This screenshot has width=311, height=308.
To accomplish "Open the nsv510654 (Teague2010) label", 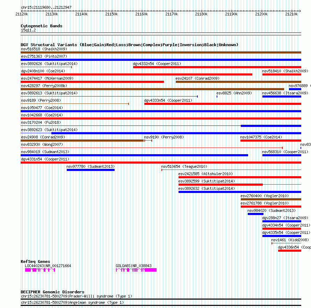I will point(184,166).
